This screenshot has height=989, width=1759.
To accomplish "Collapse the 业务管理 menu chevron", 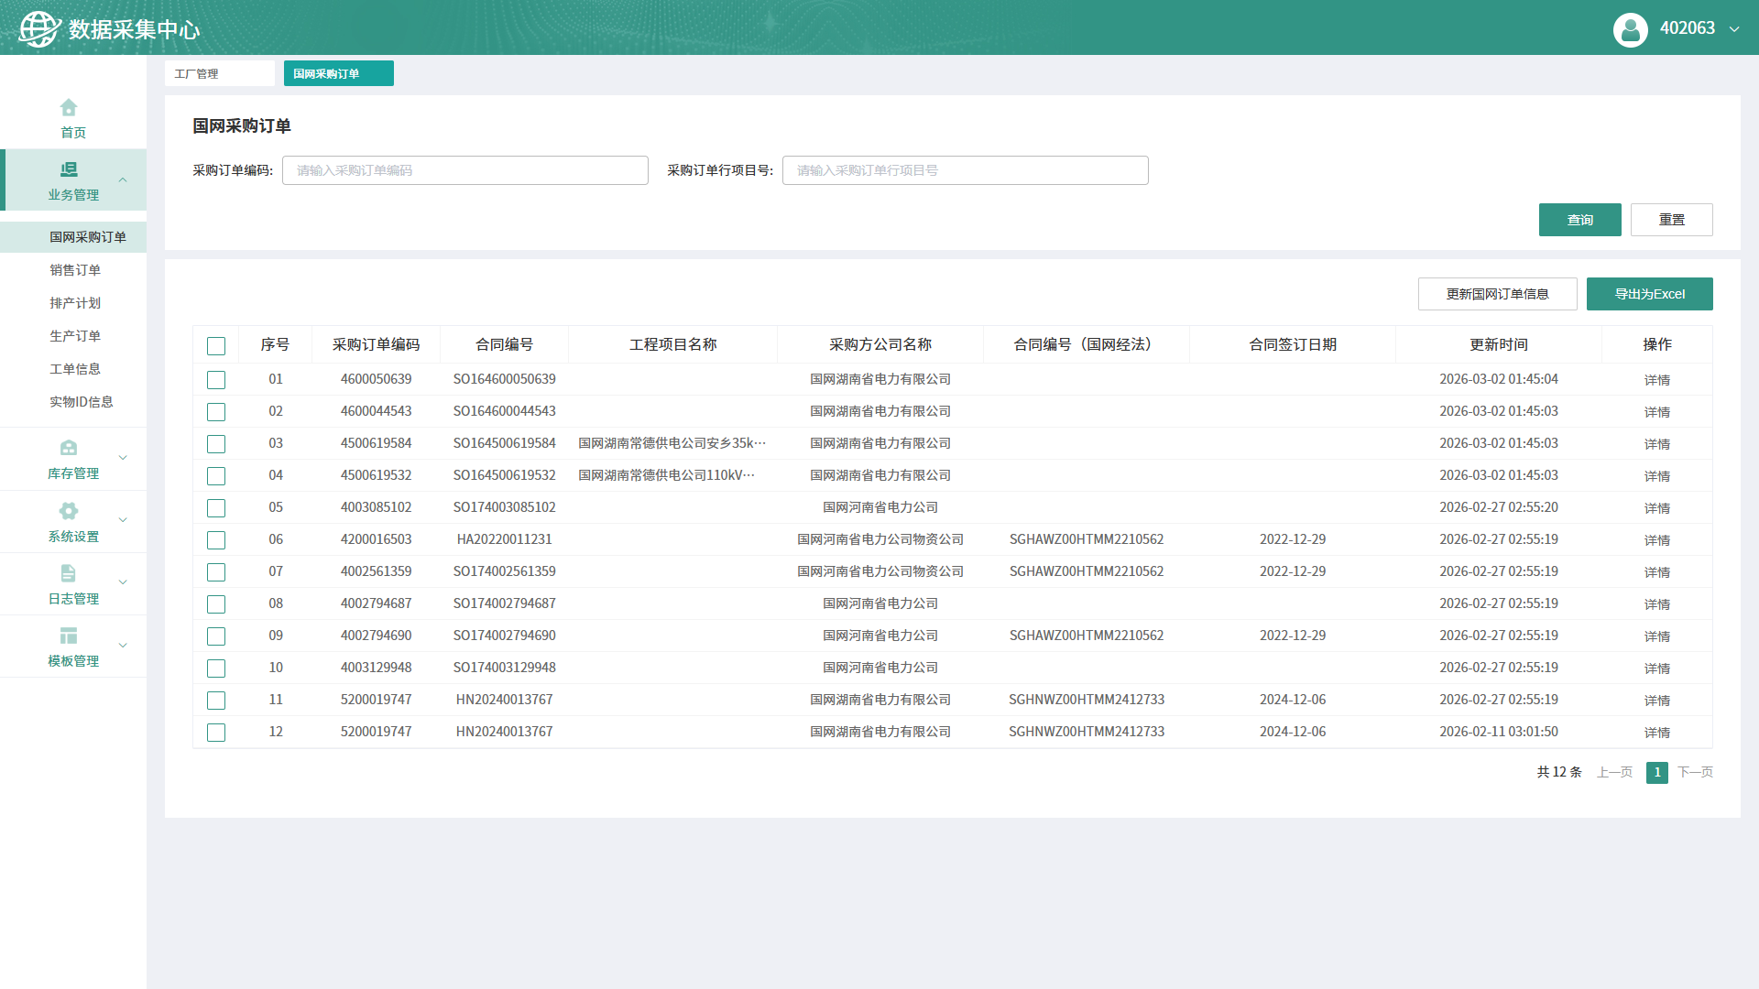I will [123, 180].
